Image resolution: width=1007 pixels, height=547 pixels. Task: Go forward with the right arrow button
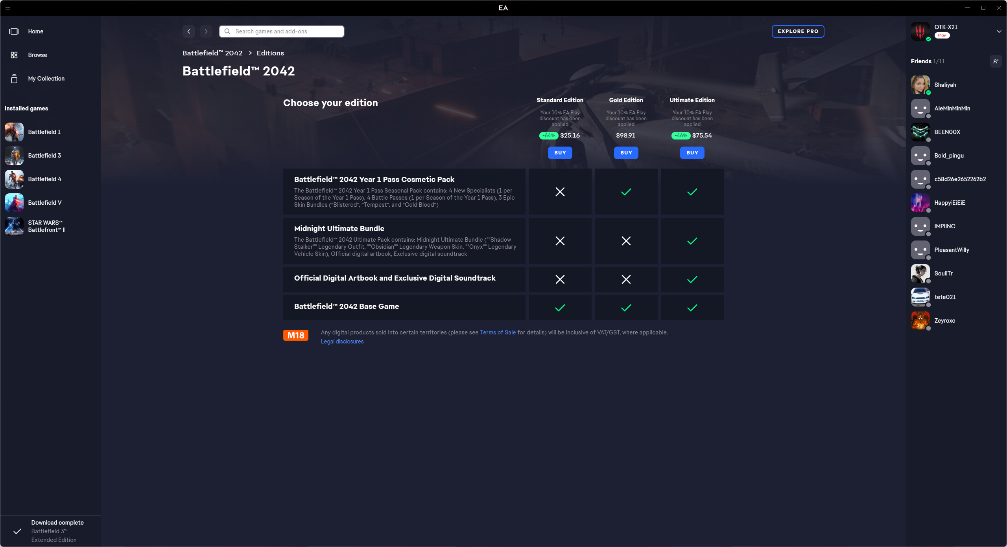coord(206,31)
